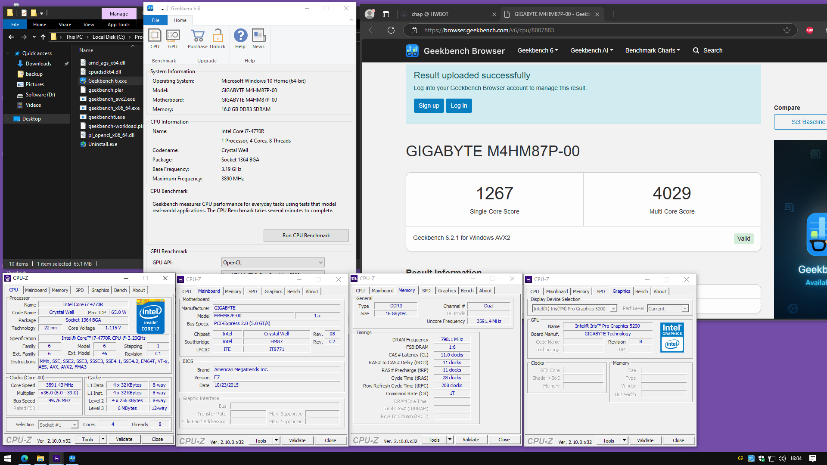Expand the Benchmark Charts menu
Image resolution: width=827 pixels, height=465 pixels.
pos(653,50)
